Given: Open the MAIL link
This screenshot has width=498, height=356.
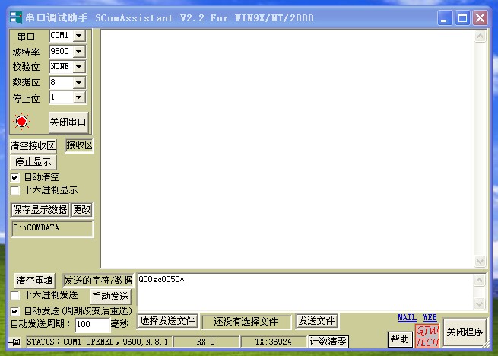Looking at the screenshot, I should [407, 317].
